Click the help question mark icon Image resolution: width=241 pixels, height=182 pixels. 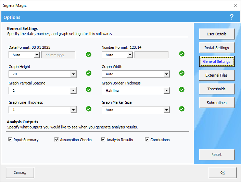coord(232,17)
